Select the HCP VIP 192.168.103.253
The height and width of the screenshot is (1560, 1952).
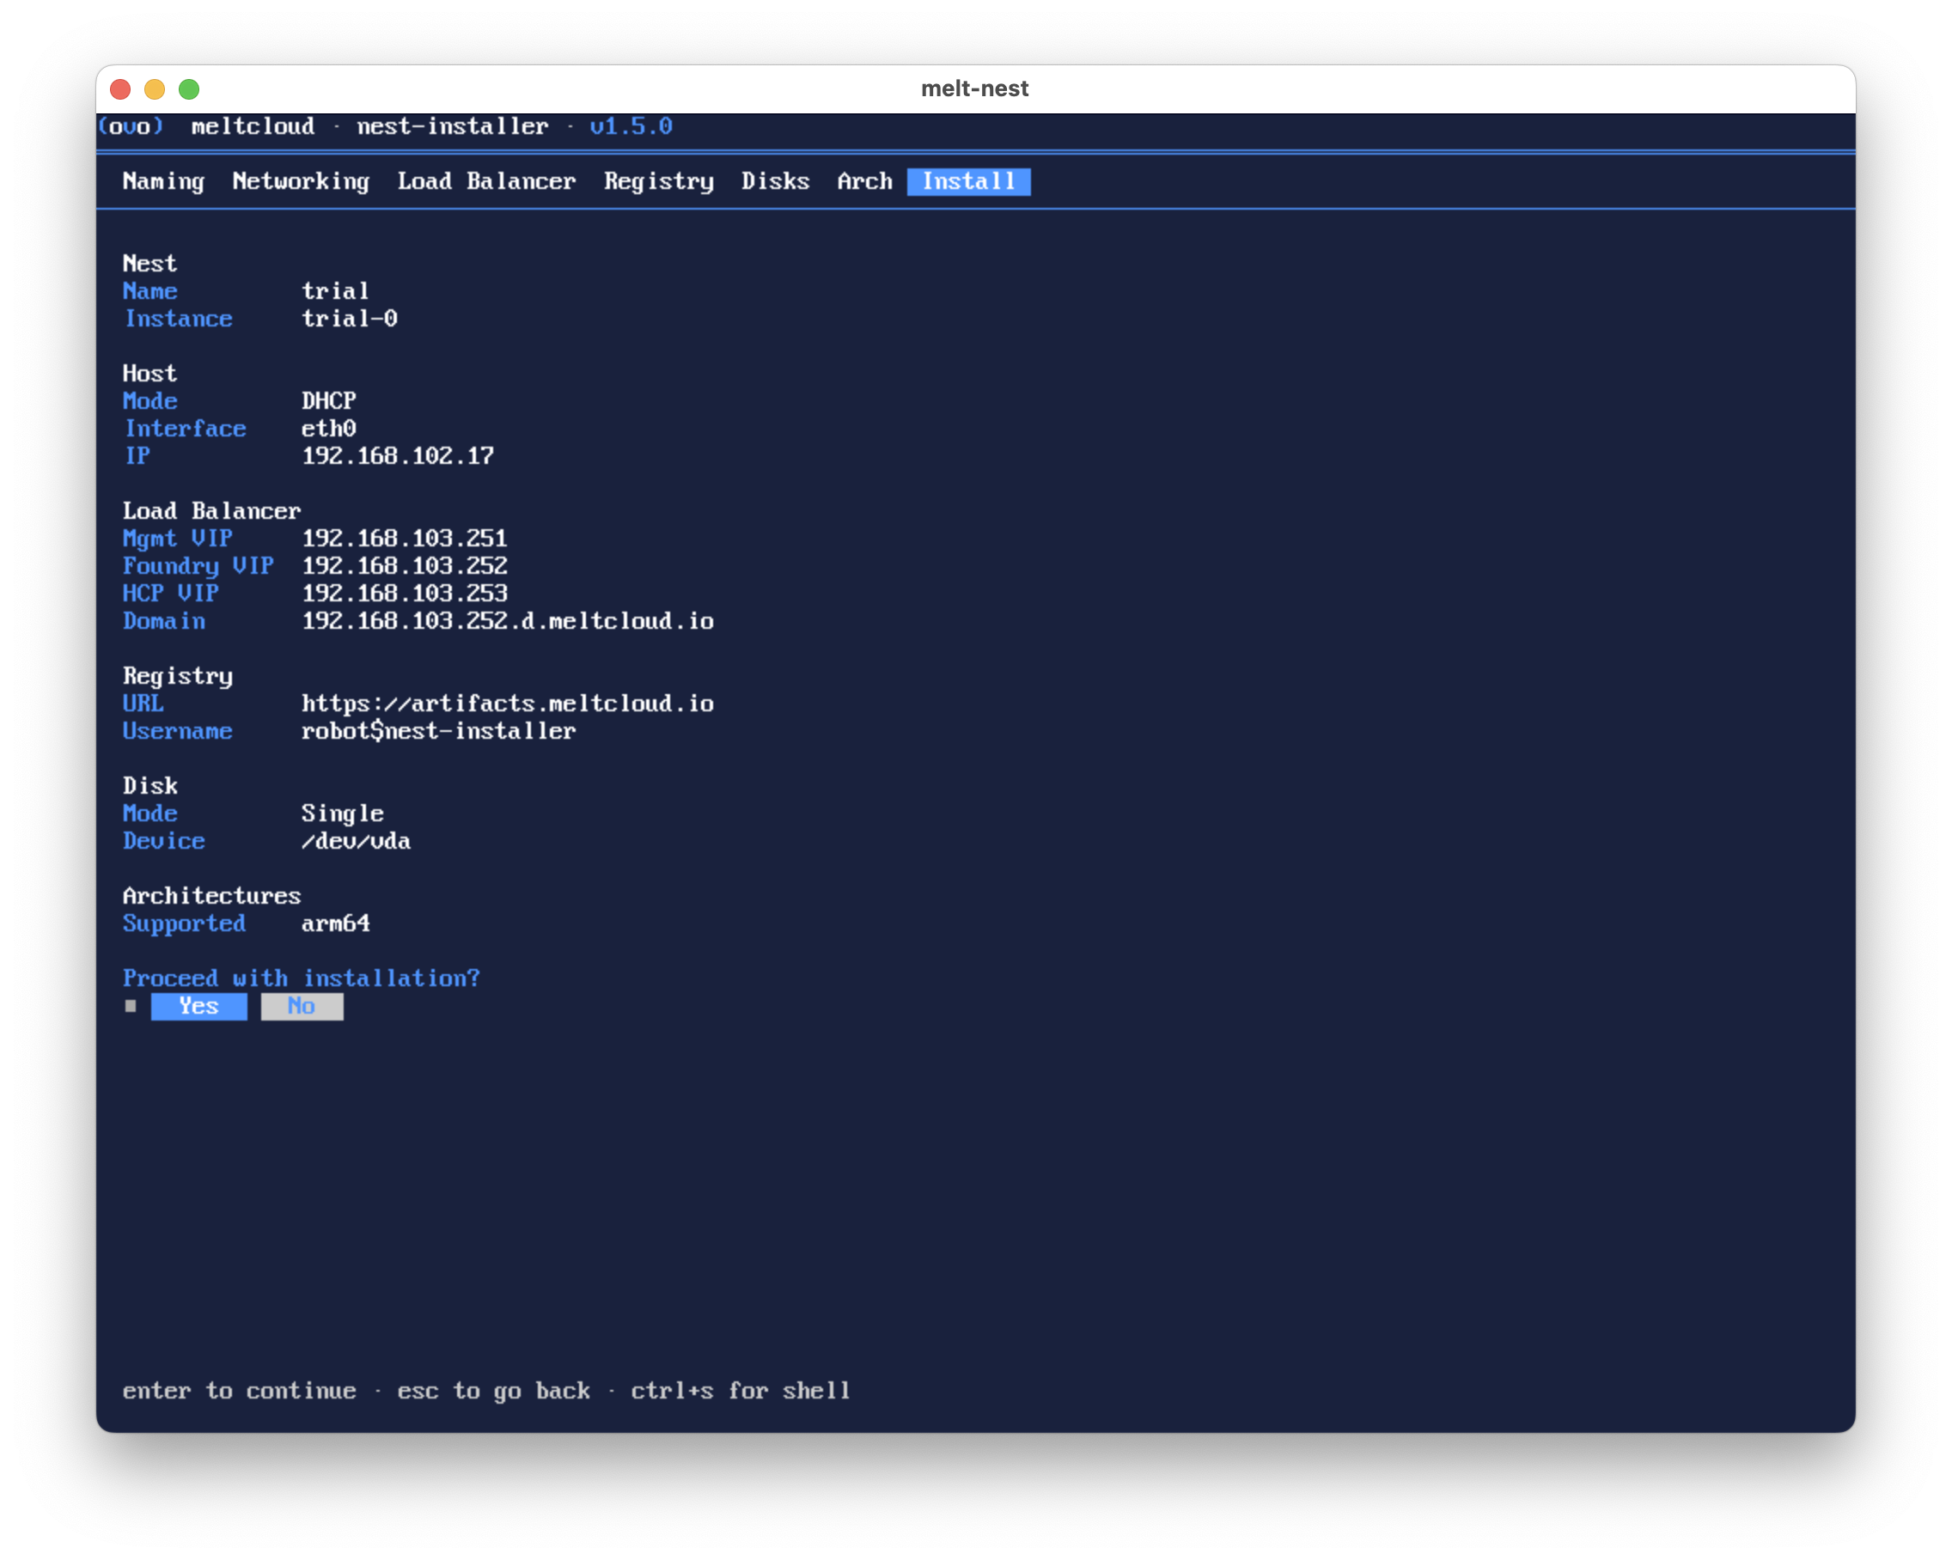coord(405,593)
